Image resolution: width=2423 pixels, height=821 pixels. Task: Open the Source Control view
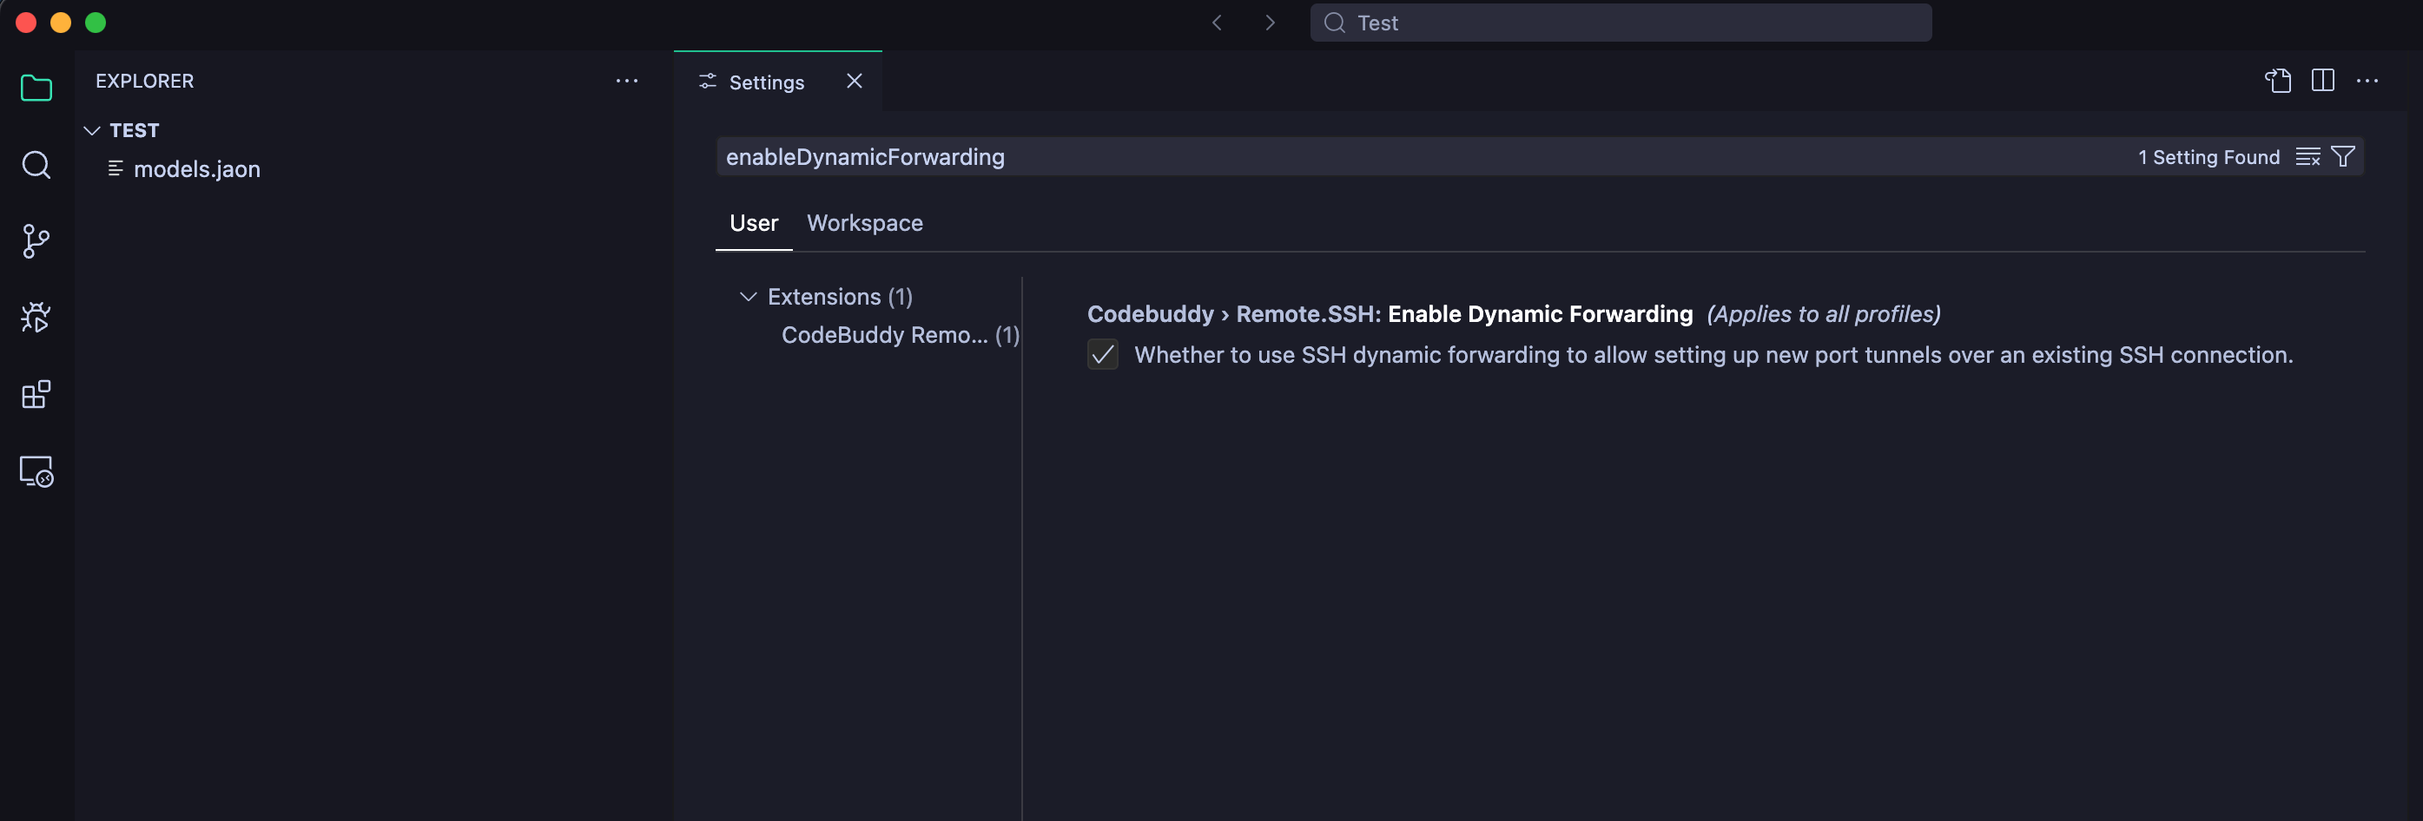pyautogui.click(x=36, y=241)
